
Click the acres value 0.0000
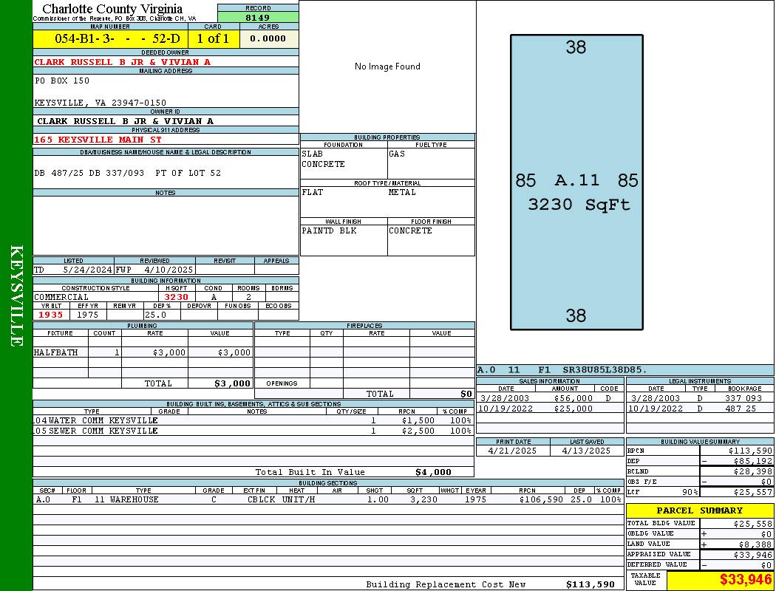pyautogui.click(x=268, y=38)
